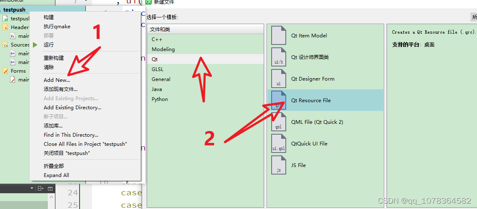Select the JS File js icon
This screenshot has width=477, height=209.
(x=279, y=165)
